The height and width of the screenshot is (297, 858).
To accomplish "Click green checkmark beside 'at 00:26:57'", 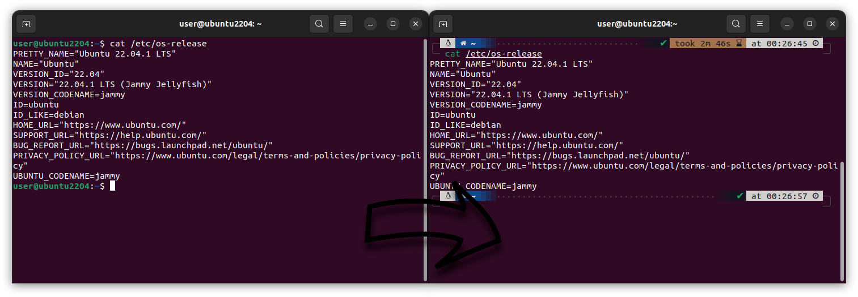I will (739, 196).
